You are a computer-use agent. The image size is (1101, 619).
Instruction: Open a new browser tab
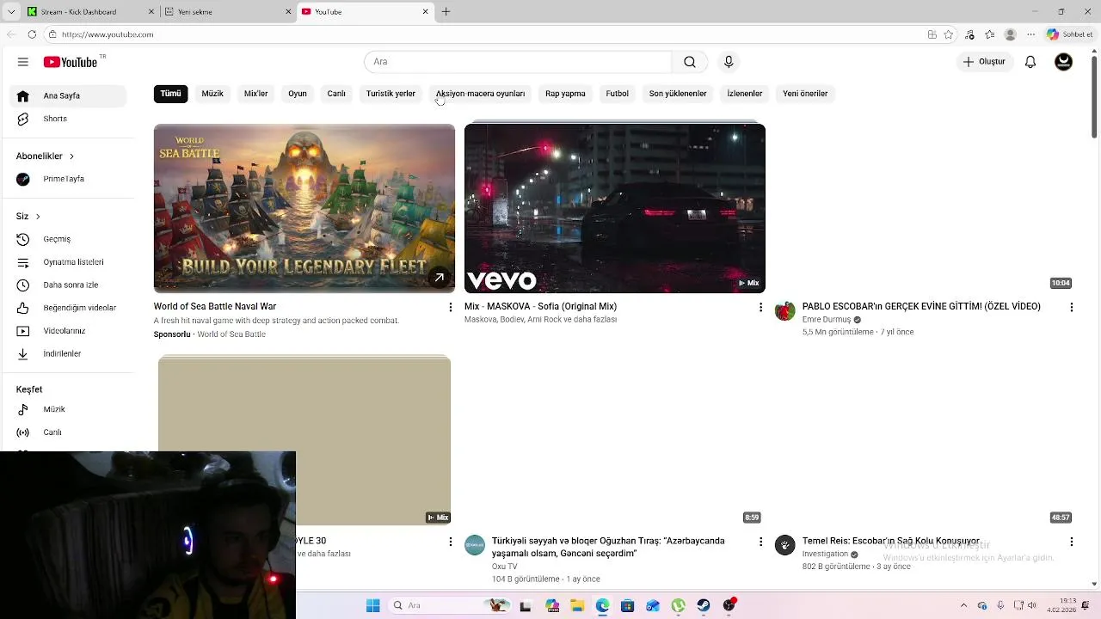coord(446,12)
